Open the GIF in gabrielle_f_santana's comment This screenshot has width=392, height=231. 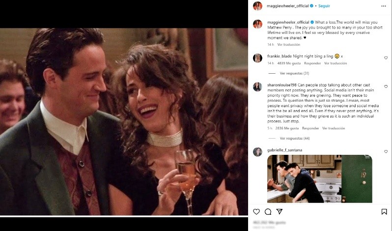coord(319,179)
